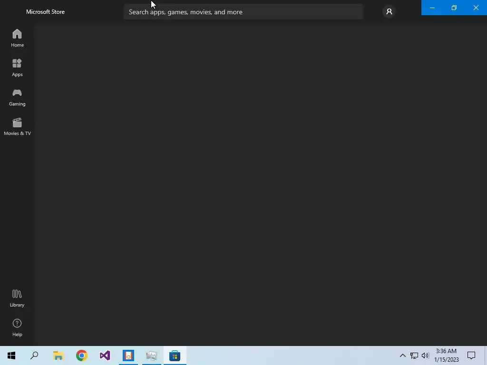Switch to the orange-icon app in taskbar
Screen dimensions: 487x365
point(128,355)
